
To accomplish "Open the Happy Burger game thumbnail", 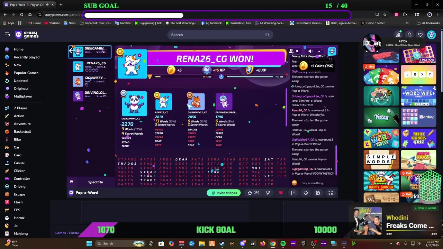I will point(381,181).
